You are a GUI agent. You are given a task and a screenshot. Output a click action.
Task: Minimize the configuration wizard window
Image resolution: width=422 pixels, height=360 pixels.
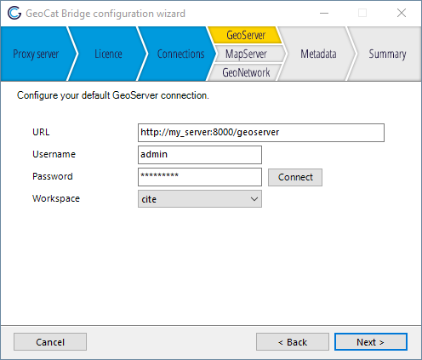click(x=324, y=13)
